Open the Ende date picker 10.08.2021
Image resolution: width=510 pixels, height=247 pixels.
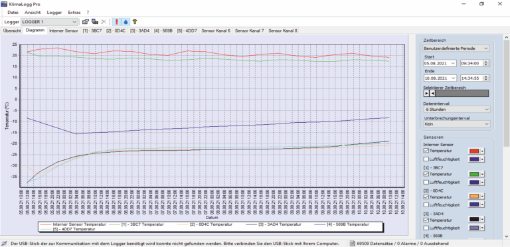440,78
